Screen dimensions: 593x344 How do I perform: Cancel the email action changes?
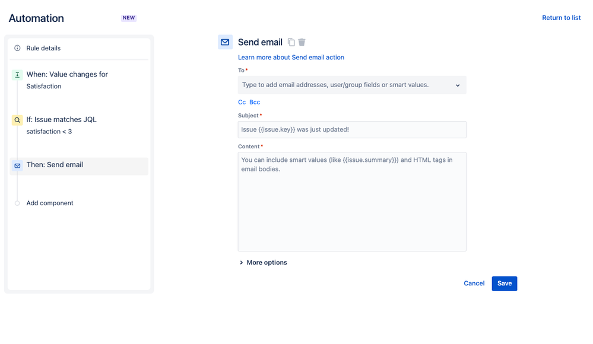tap(474, 284)
